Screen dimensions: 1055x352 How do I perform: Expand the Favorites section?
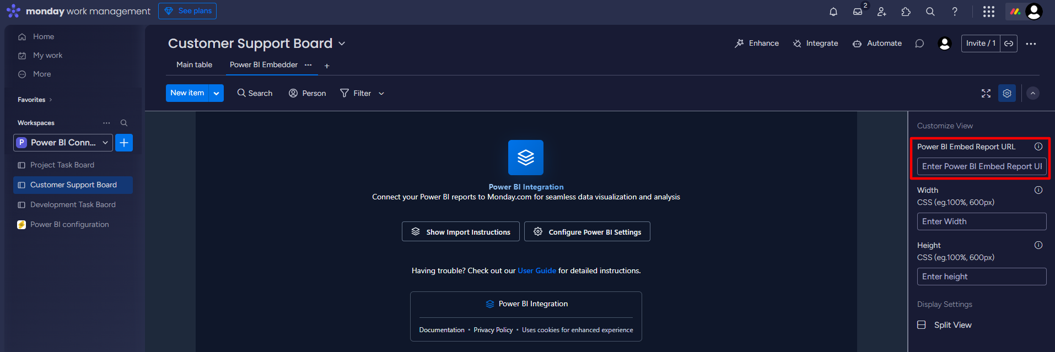[35, 100]
